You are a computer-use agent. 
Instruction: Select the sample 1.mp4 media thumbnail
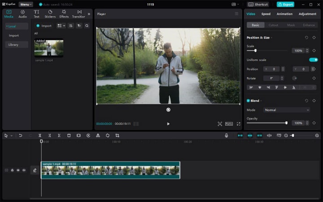[49, 48]
